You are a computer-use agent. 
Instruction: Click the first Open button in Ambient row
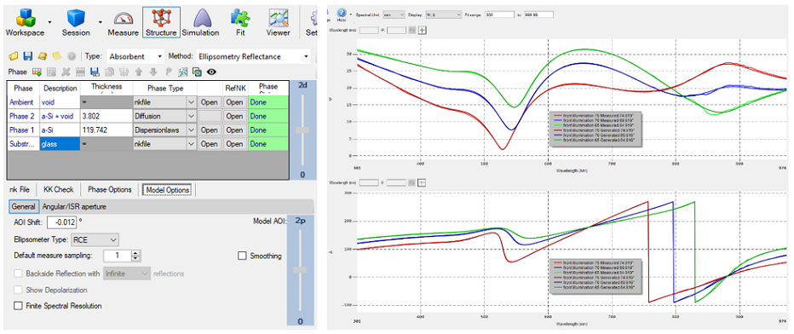209,102
